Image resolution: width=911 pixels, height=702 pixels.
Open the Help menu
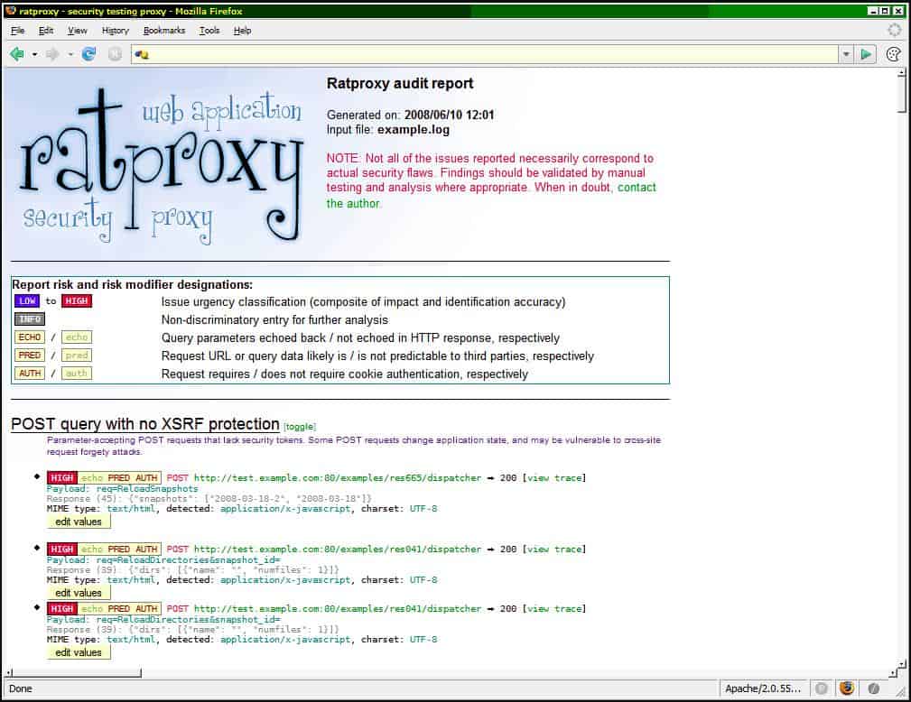tap(242, 30)
